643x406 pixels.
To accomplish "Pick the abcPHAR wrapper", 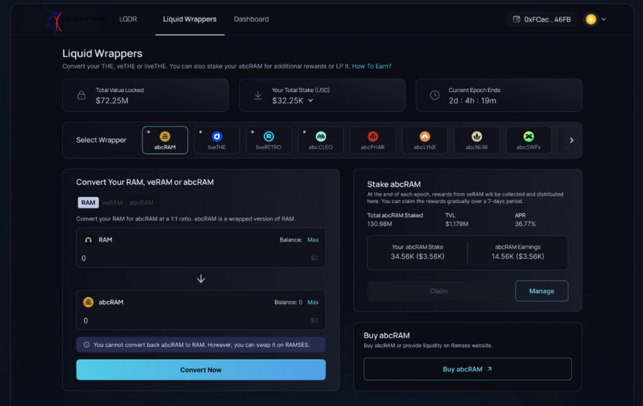I will tap(372, 139).
